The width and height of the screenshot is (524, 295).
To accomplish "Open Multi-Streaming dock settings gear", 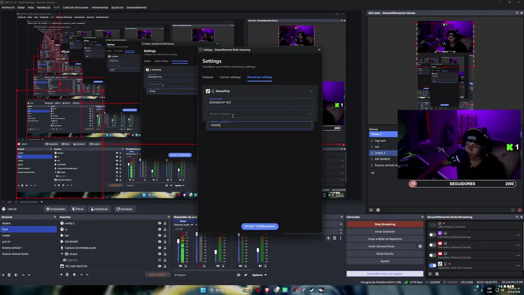I will 436,274.
